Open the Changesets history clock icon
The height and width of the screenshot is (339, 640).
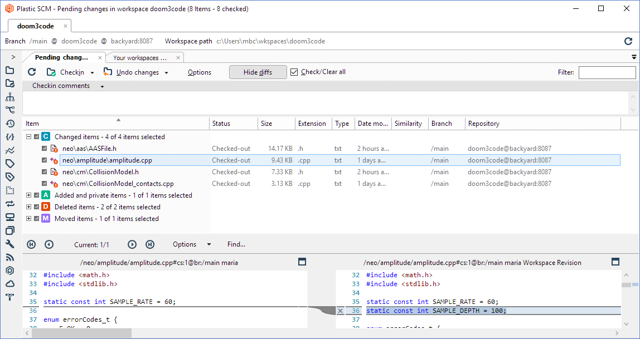pyautogui.click(x=10, y=124)
